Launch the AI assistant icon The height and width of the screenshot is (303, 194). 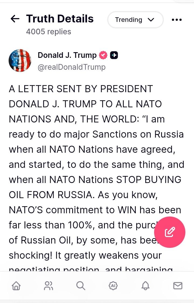click(113, 286)
